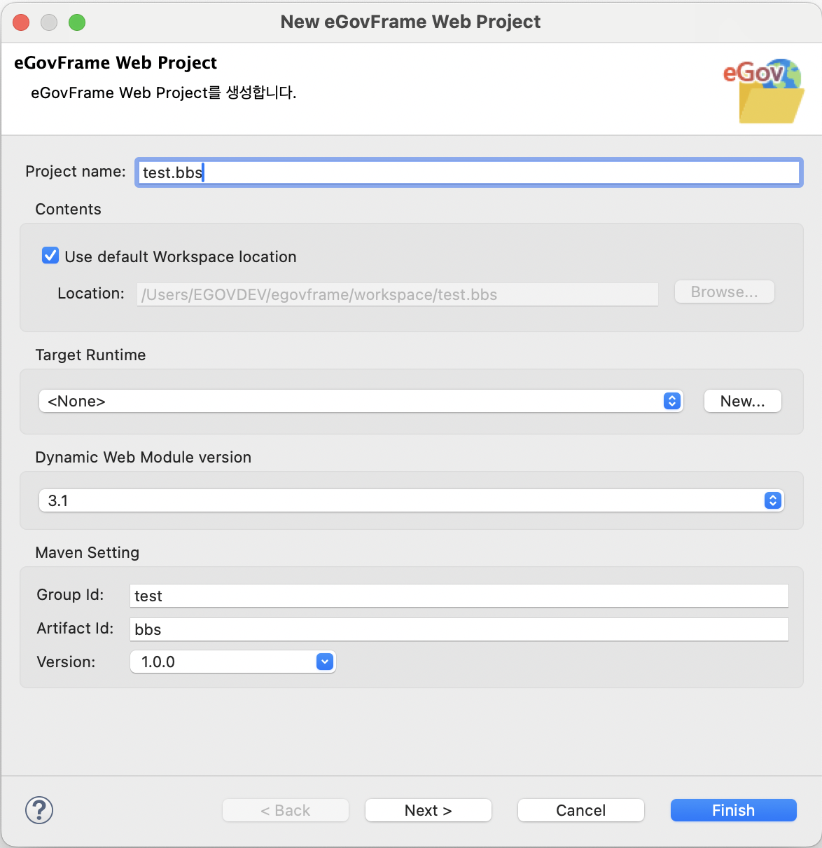Focus the Project name text field
The width and height of the screenshot is (822, 848).
[x=468, y=172]
